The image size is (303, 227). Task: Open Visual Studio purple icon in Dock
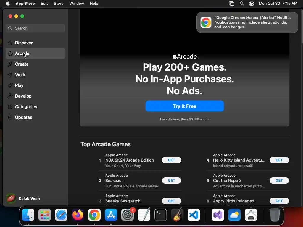[x=218, y=215]
